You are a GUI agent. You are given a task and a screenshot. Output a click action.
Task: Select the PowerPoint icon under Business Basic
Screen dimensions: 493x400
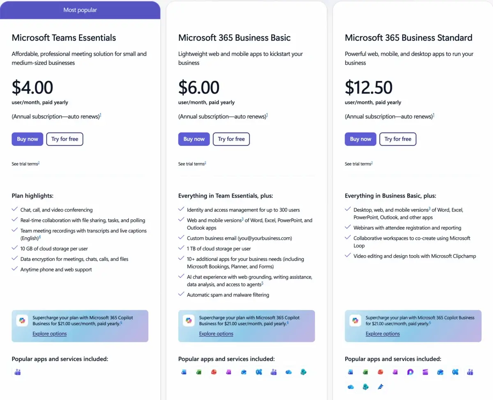[x=214, y=372]
